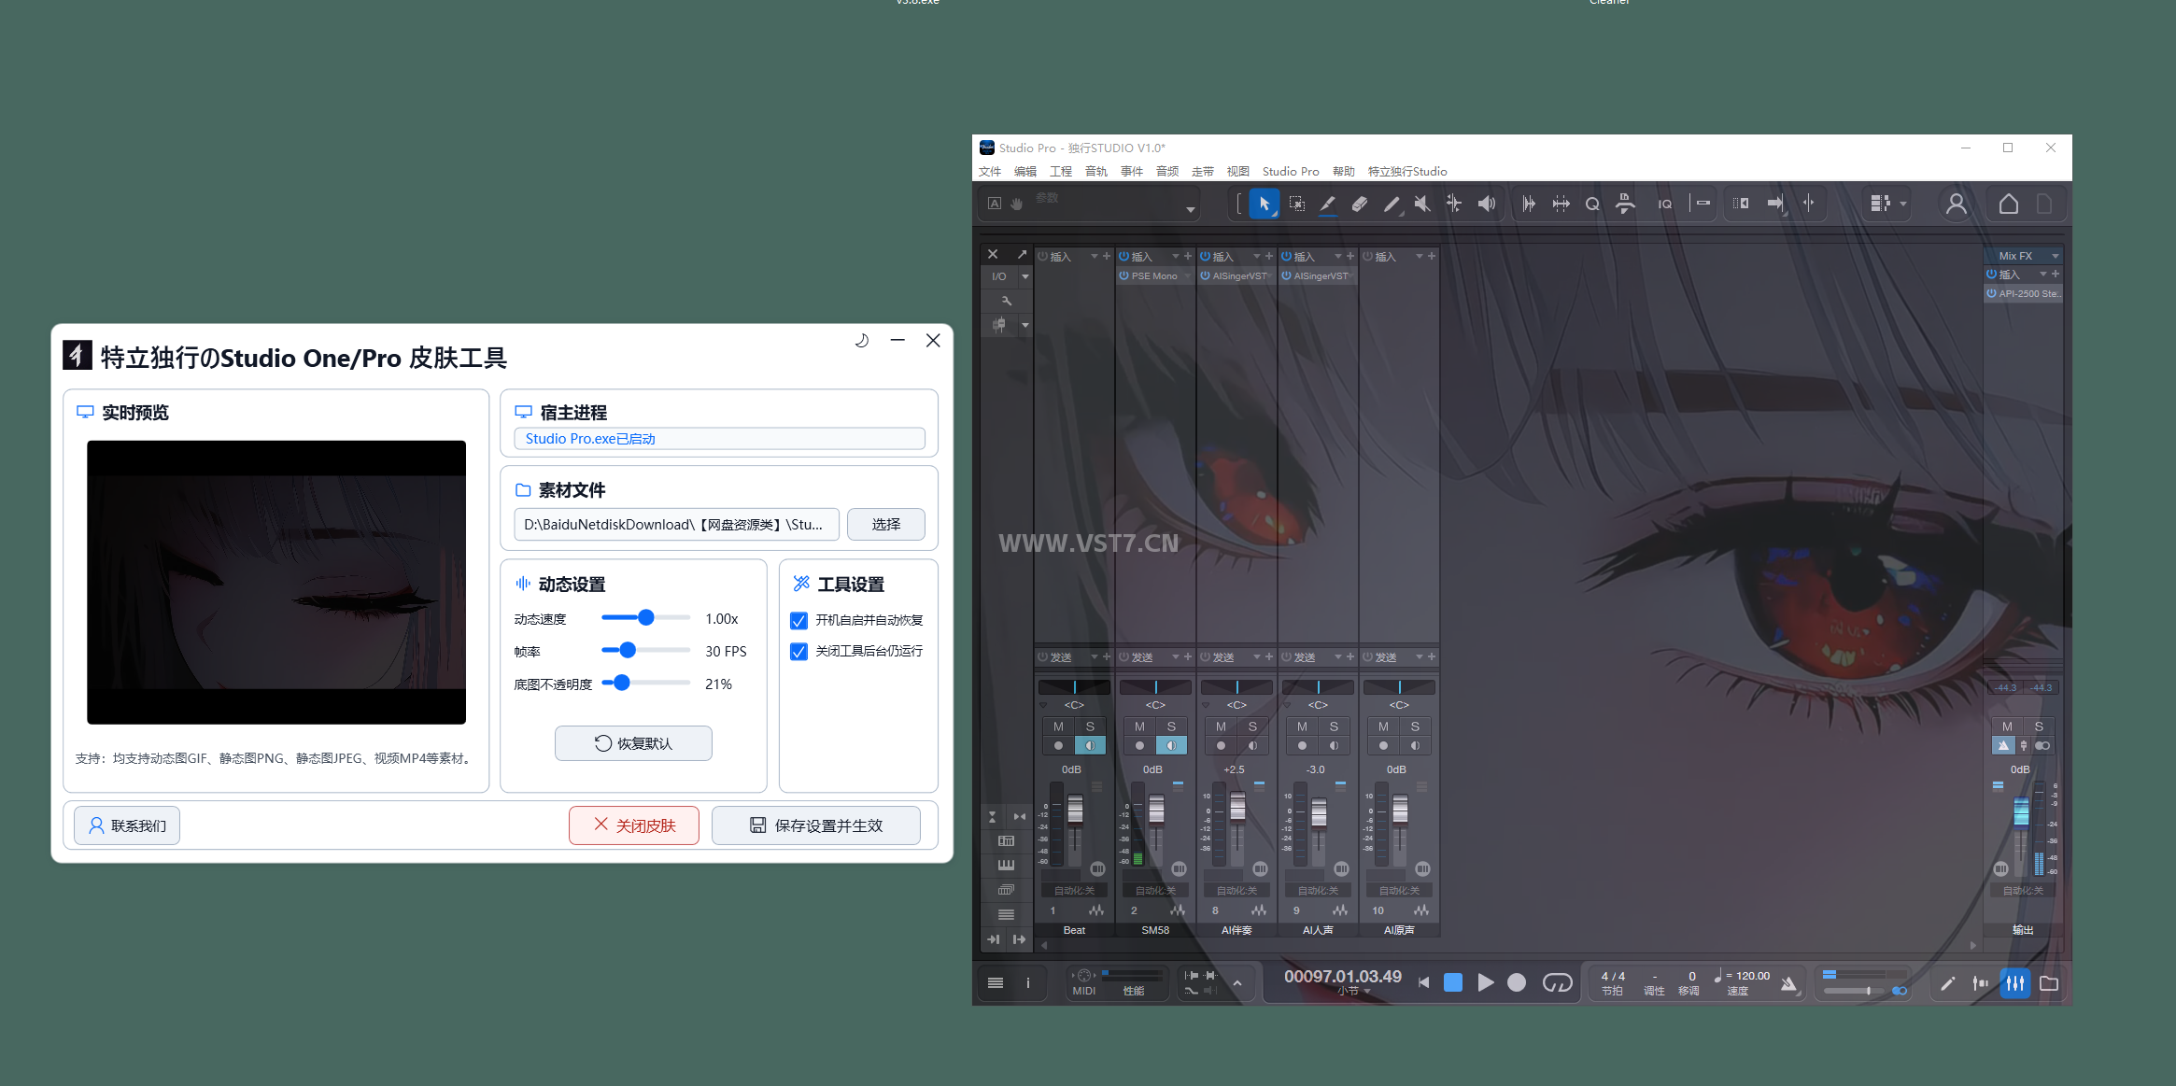Click the 保存设置并生效 button
This screenshot has height=1086, width=2176.
816,825
